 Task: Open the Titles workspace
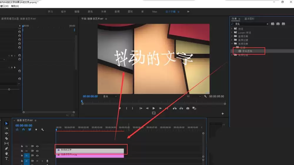pyautogui.click(x=154, y=12)
